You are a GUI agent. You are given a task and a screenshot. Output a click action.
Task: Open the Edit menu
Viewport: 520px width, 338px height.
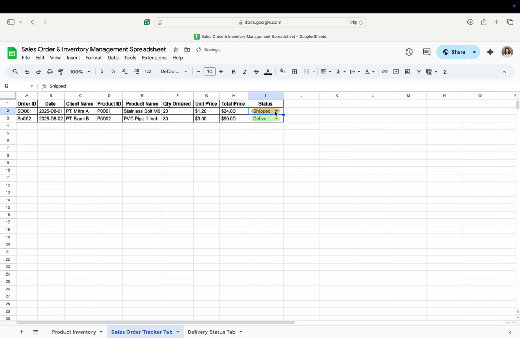click(40, 58)
